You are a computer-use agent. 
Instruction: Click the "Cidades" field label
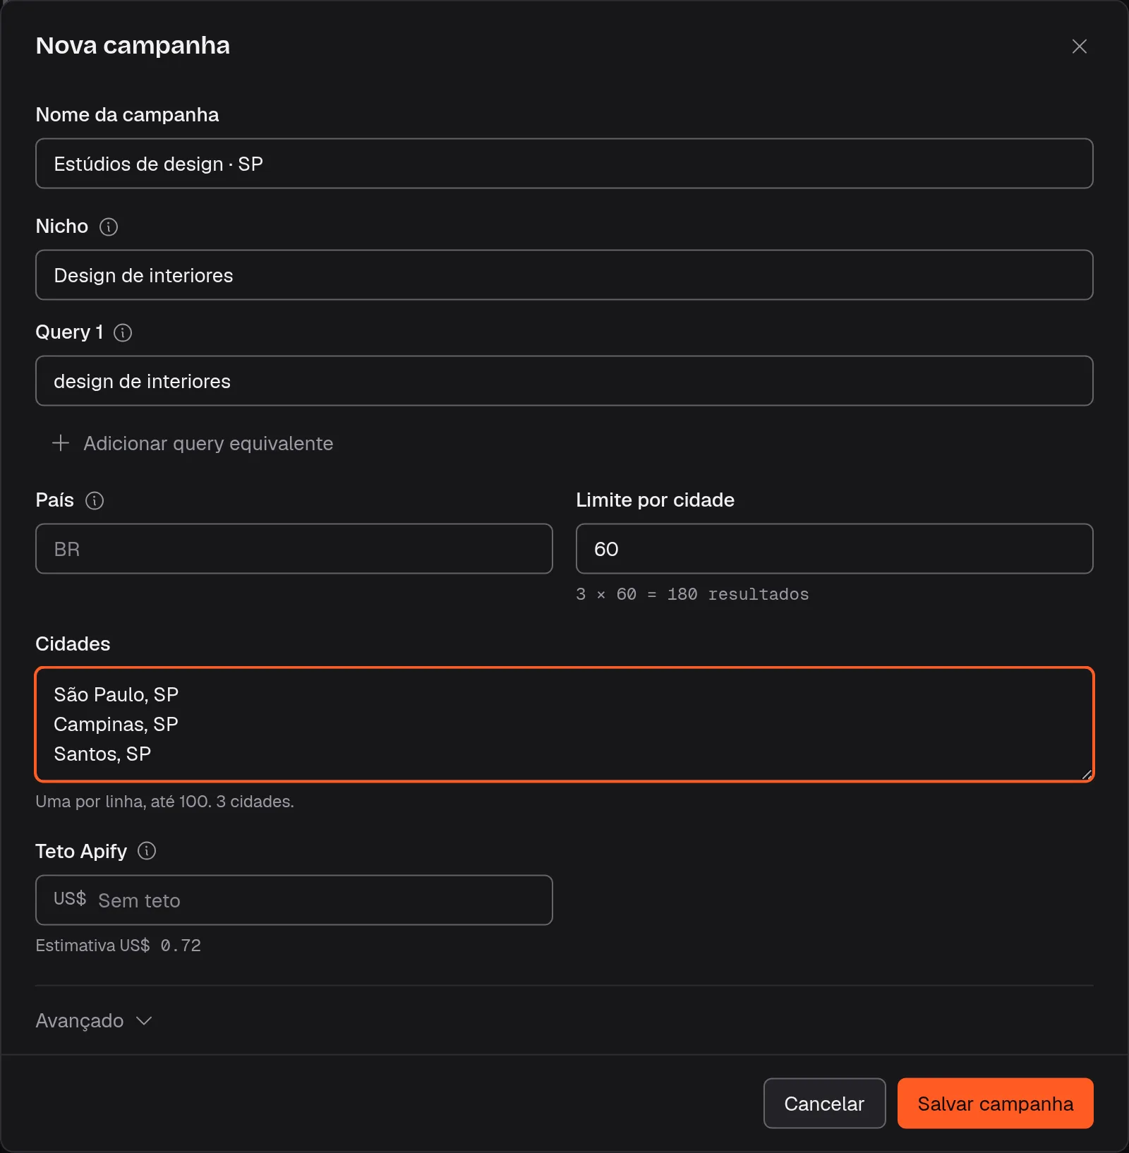point(73,644)
